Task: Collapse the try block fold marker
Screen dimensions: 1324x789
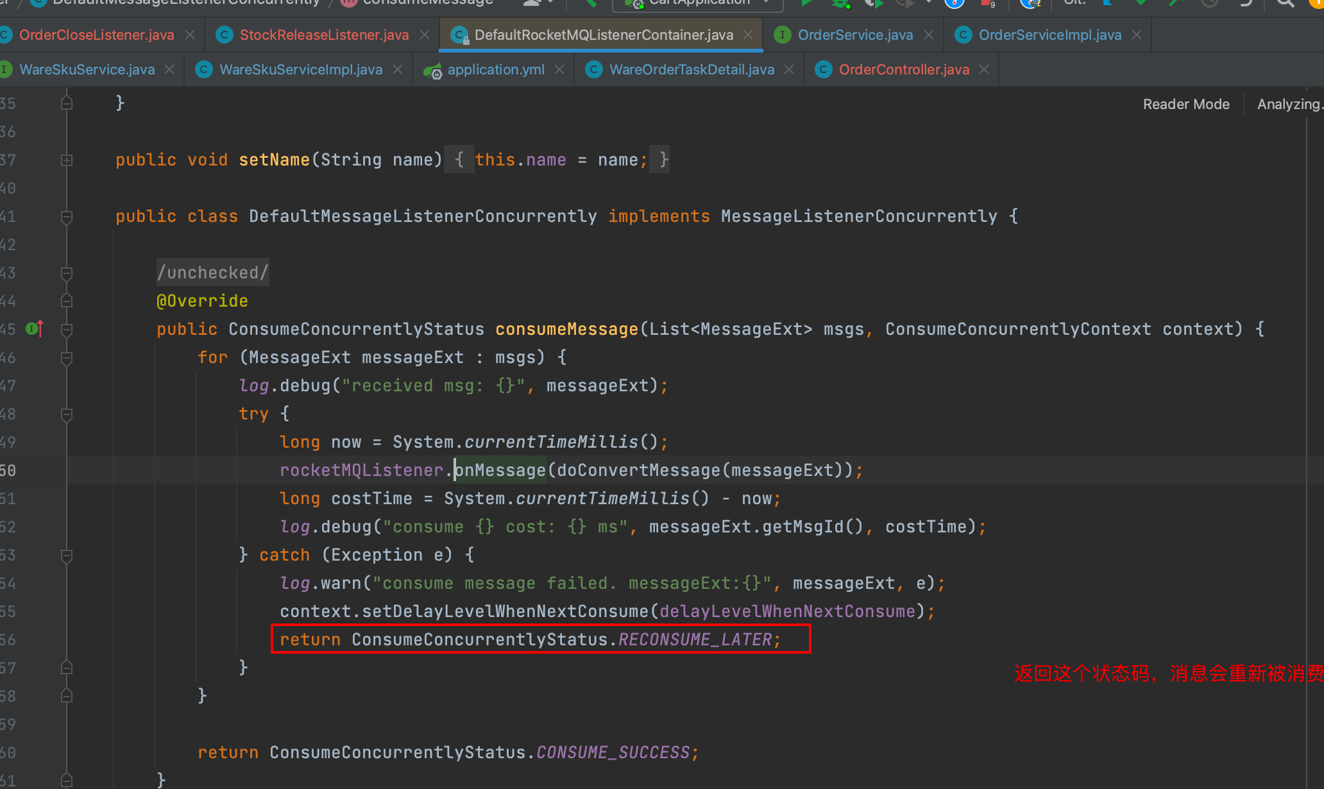Action: (67, 414)
